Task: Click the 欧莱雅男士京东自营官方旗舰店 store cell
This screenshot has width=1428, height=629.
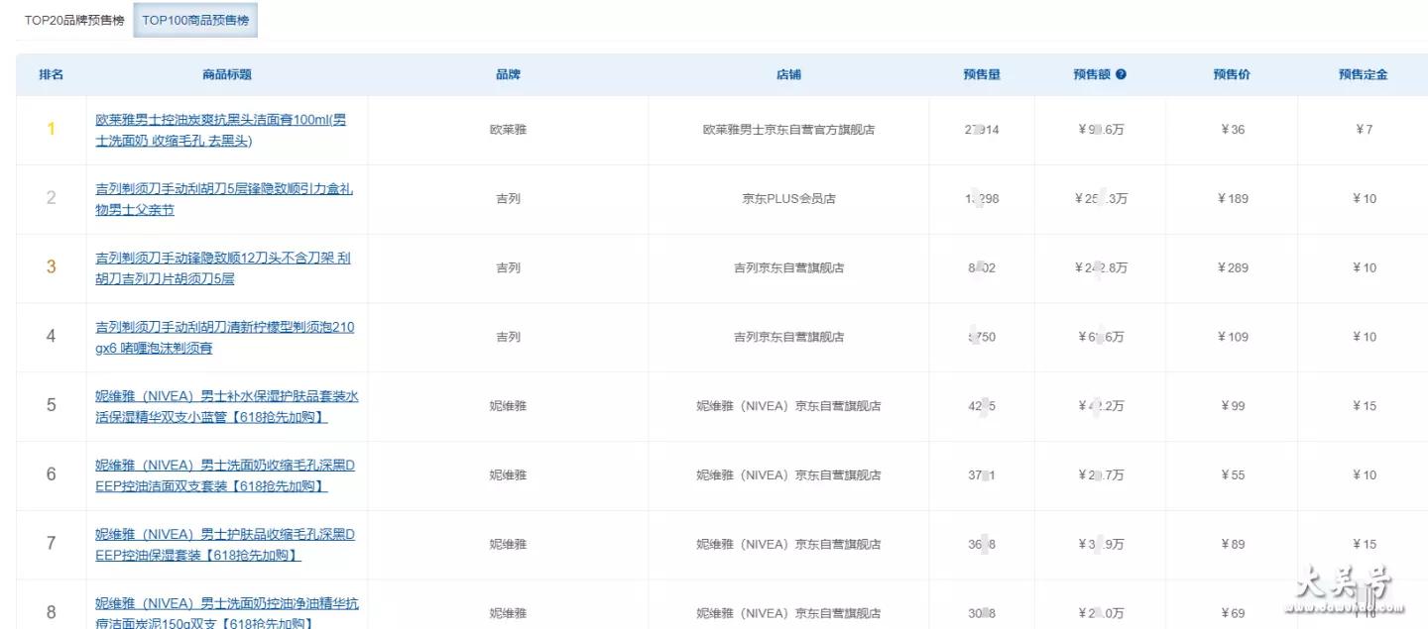Action: pos(788,130)
